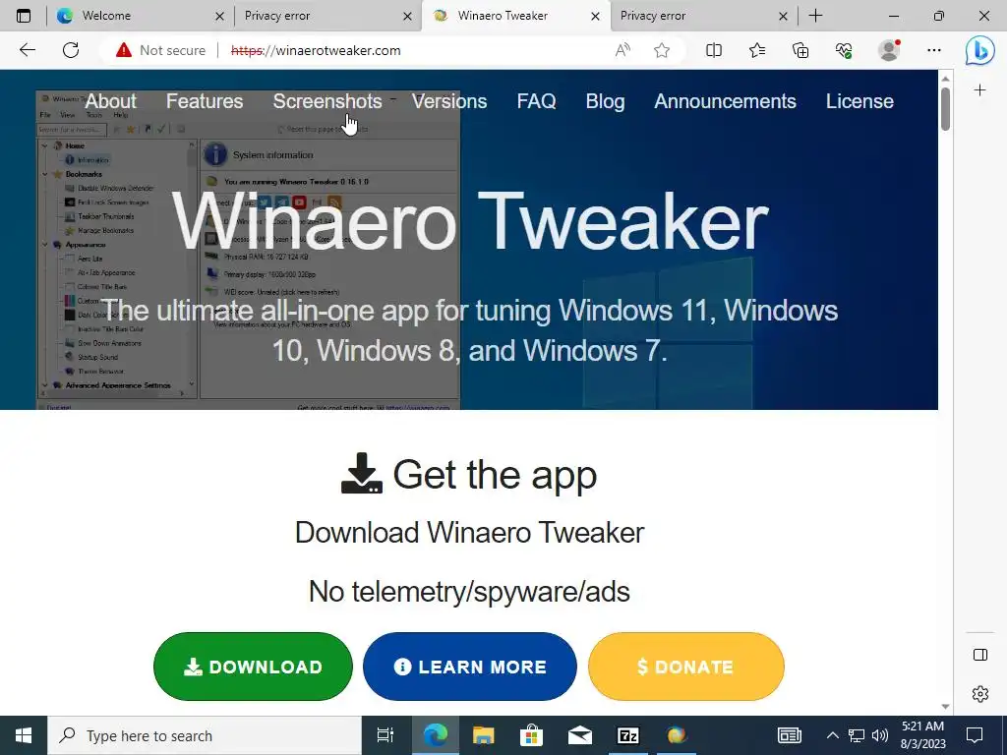Add this page to favorites star
The image size is (1007, 755).
(662, 50)
